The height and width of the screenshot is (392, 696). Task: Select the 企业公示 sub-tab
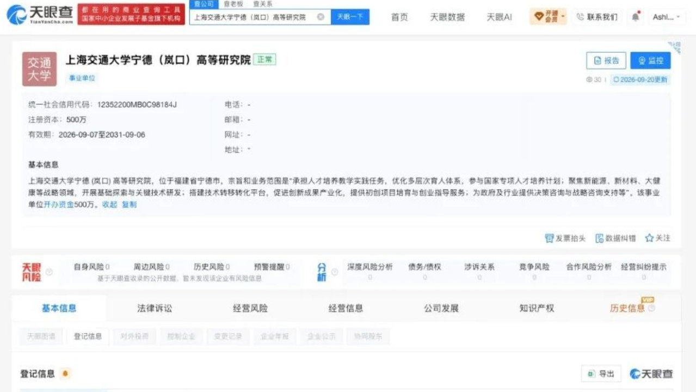pyautogui.click(x=322, y=336)
